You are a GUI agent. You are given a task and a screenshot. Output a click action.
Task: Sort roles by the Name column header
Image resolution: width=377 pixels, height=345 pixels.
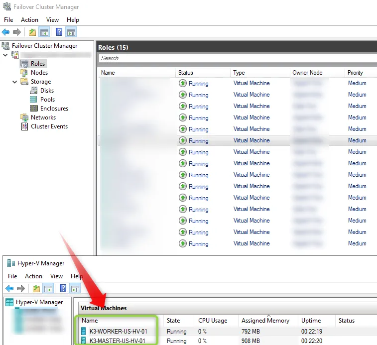(137, 73)
